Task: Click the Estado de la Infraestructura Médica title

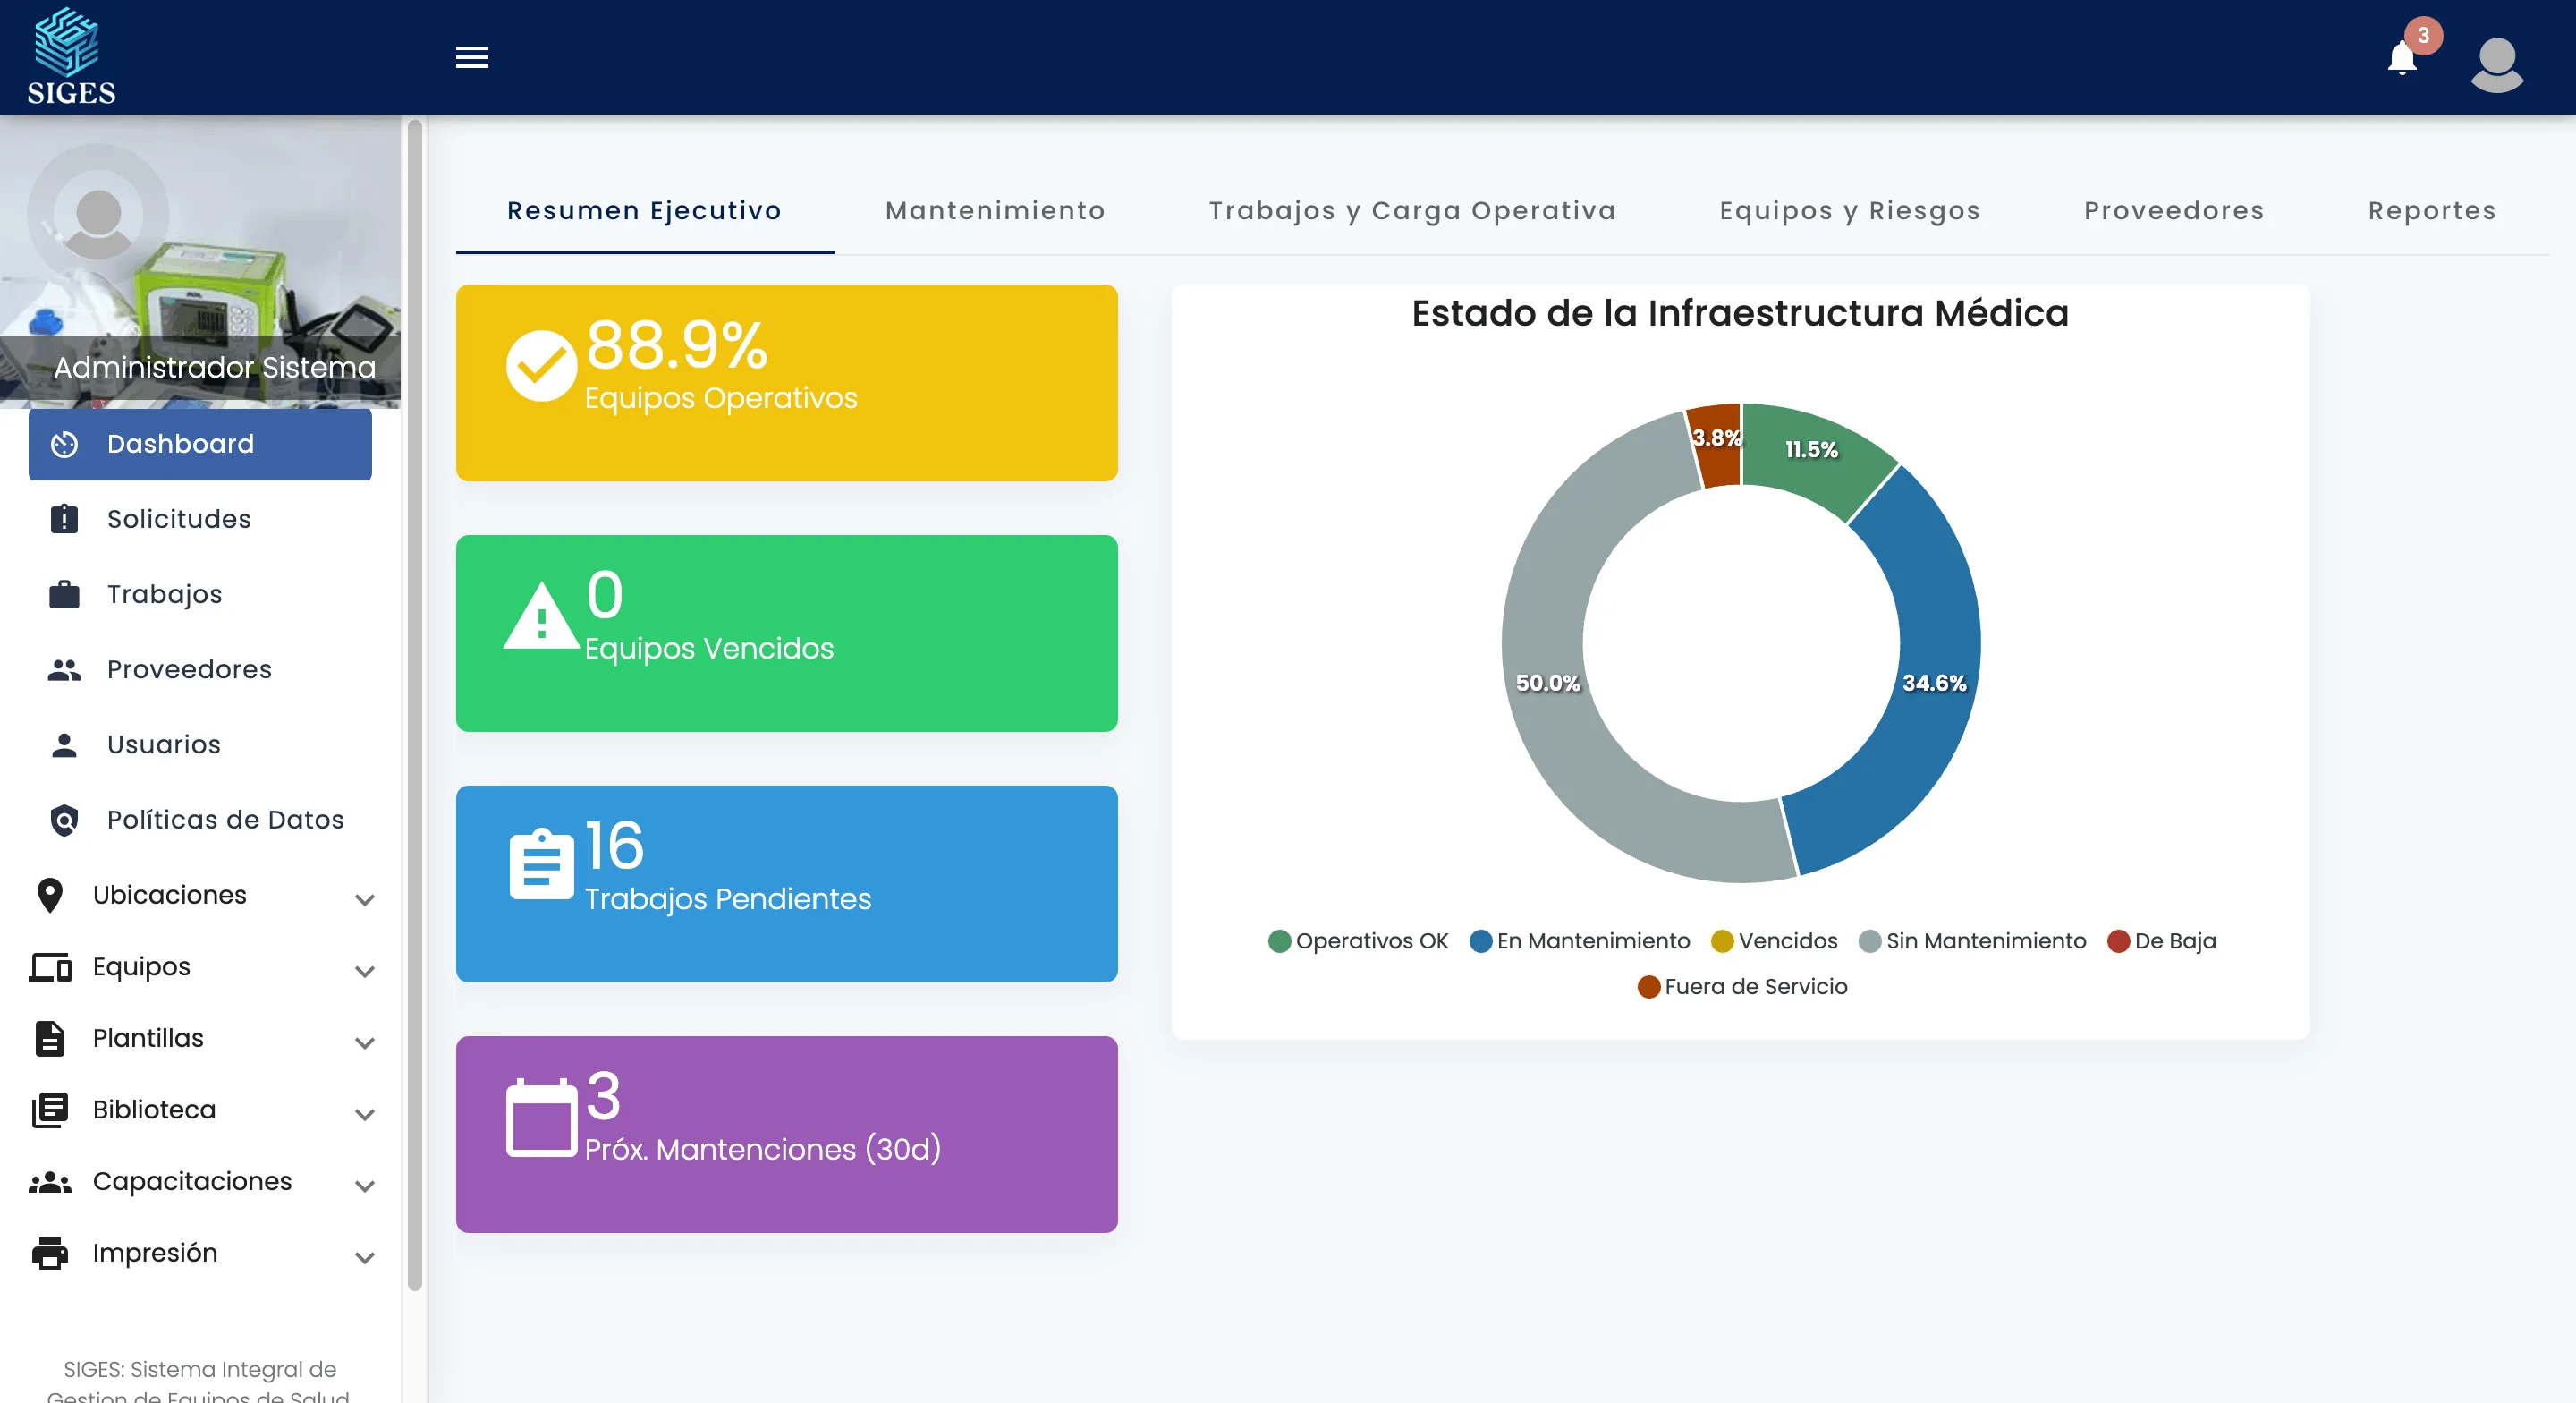Action: pyautogui.click(x=1740, y=313)
